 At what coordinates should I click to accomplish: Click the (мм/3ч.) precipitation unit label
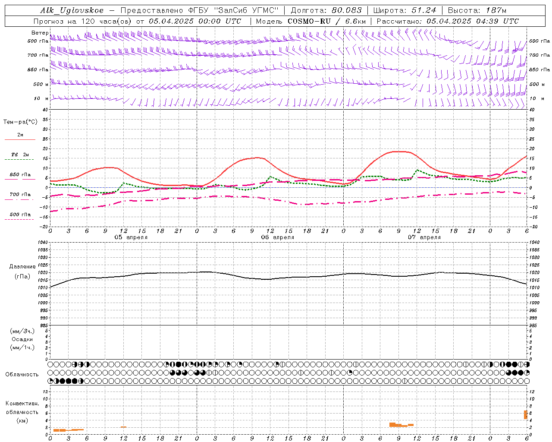pyautogui.click(x=22, y=331)
